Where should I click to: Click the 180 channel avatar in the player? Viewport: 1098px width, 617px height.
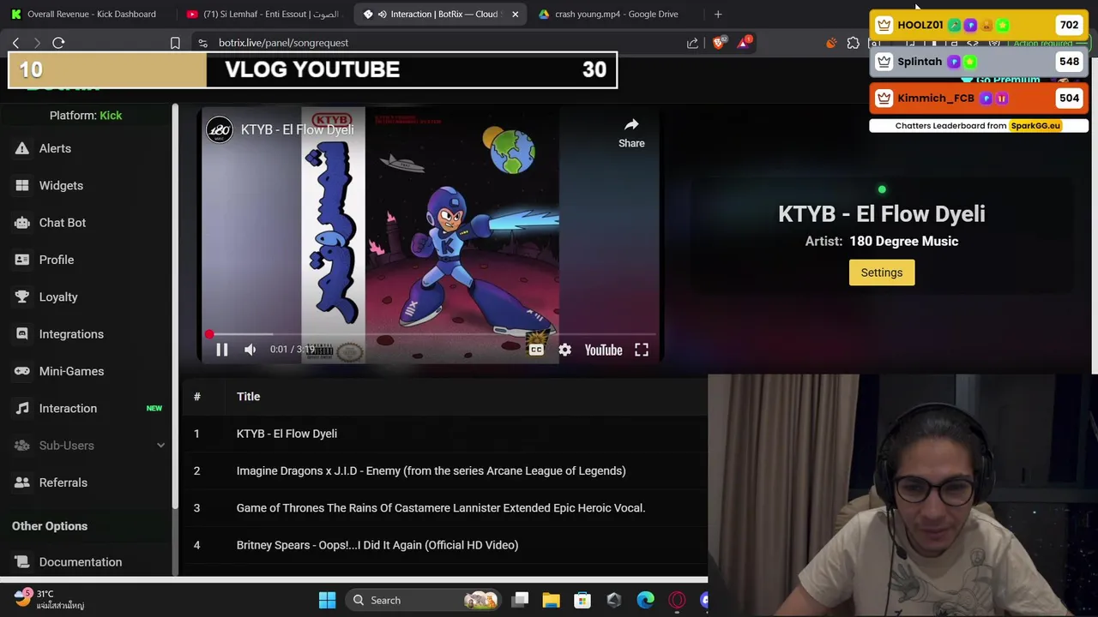coord(220,129)
